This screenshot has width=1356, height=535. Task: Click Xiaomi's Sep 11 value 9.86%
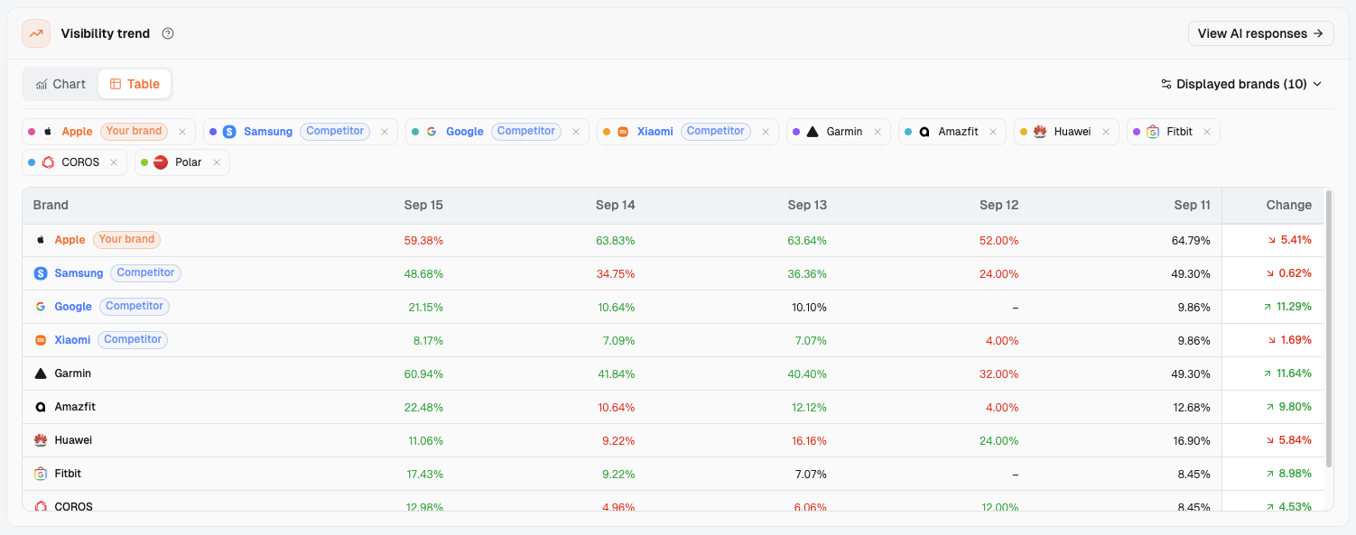coord(1193,340)
